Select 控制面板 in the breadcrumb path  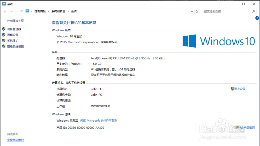(x=40, y=11)
